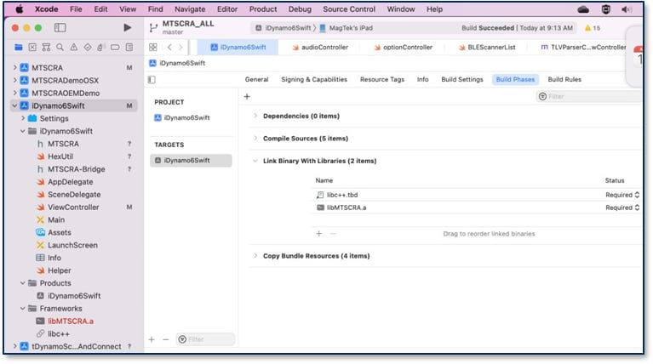Screen dimensions: 653x364
Task: Expand Dependencies build phase
Action: point(255,116)
